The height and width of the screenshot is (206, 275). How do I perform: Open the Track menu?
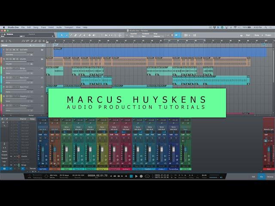pyautogui.click(x=43, y=27)
